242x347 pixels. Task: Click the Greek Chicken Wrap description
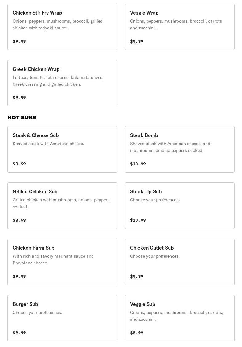[x=58, y=81]
